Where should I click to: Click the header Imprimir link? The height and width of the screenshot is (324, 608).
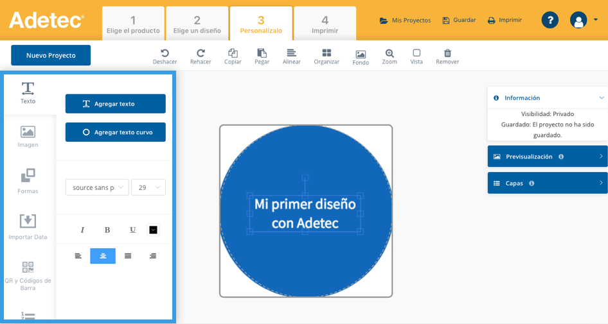(505, 20)
